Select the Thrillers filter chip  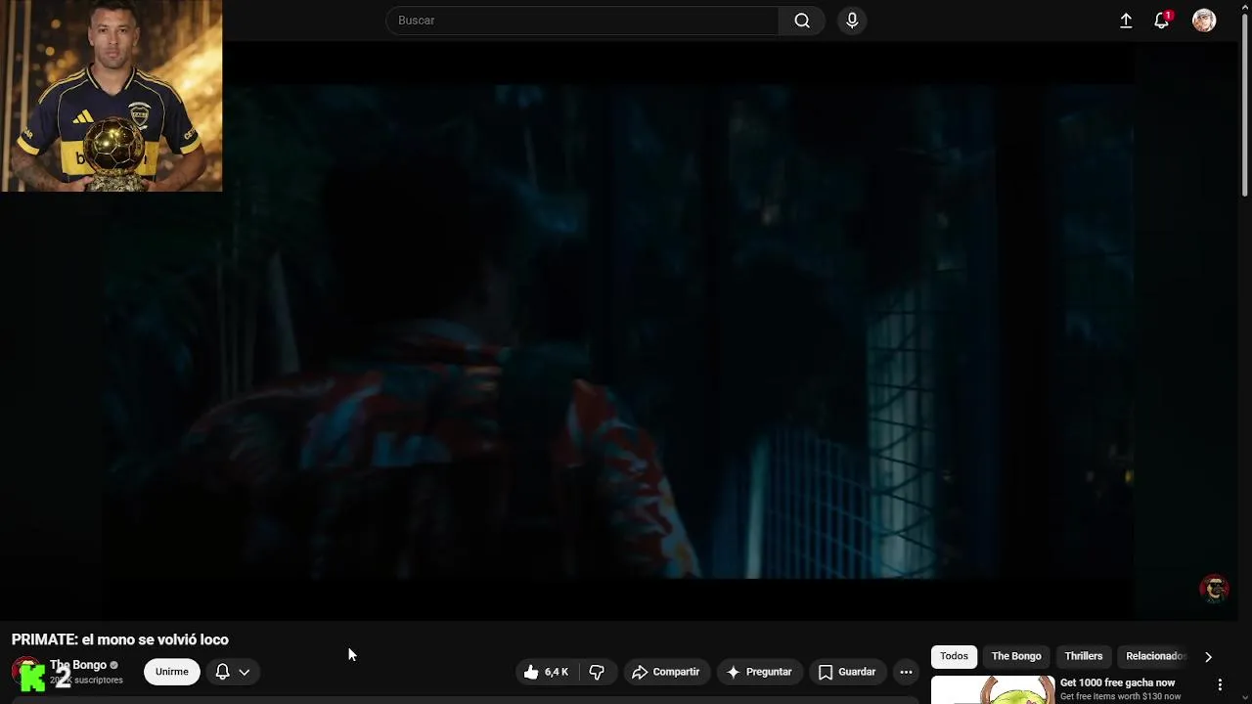coord(1084,656)
